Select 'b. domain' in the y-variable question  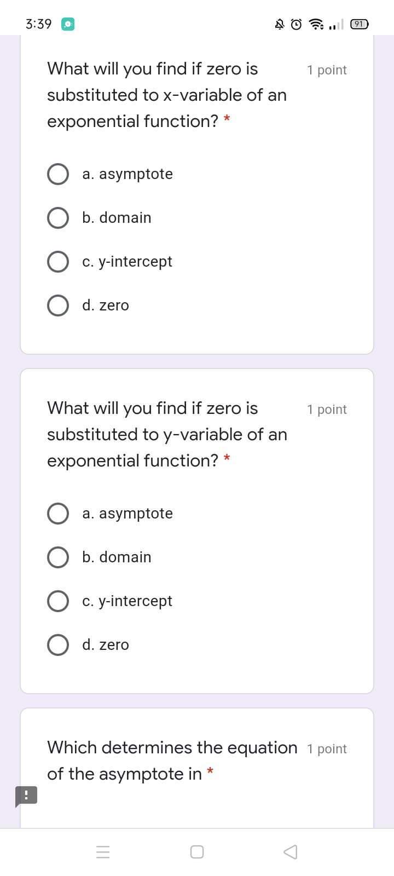[x=58, y=557]
